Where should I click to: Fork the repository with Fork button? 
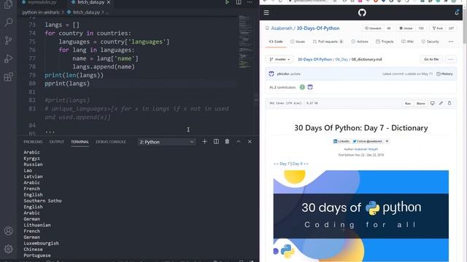(x=438, y=28)
